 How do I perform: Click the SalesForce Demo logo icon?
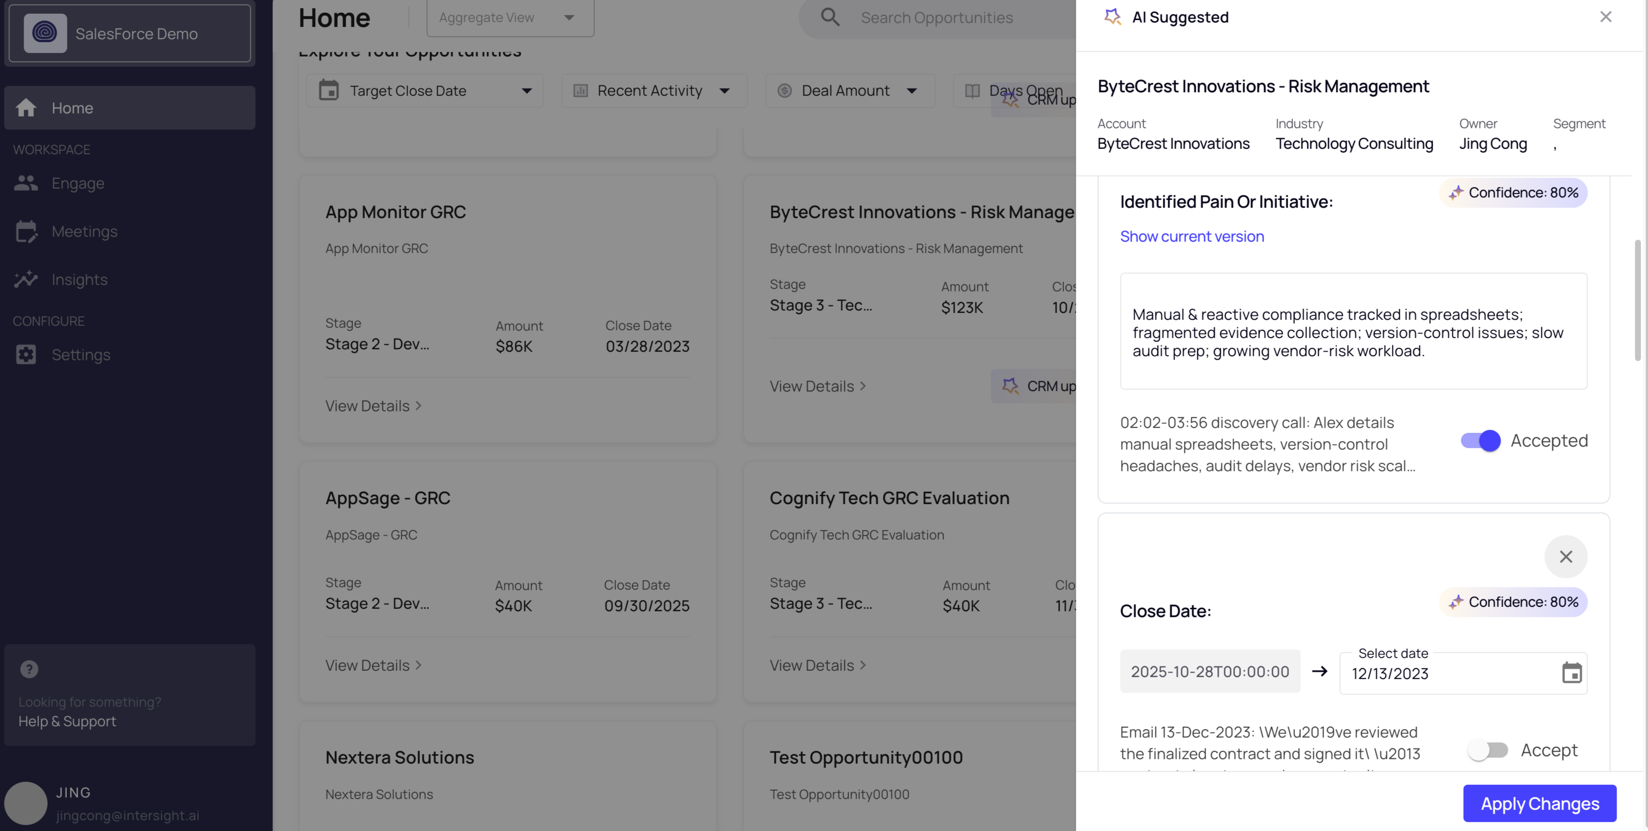45,33
